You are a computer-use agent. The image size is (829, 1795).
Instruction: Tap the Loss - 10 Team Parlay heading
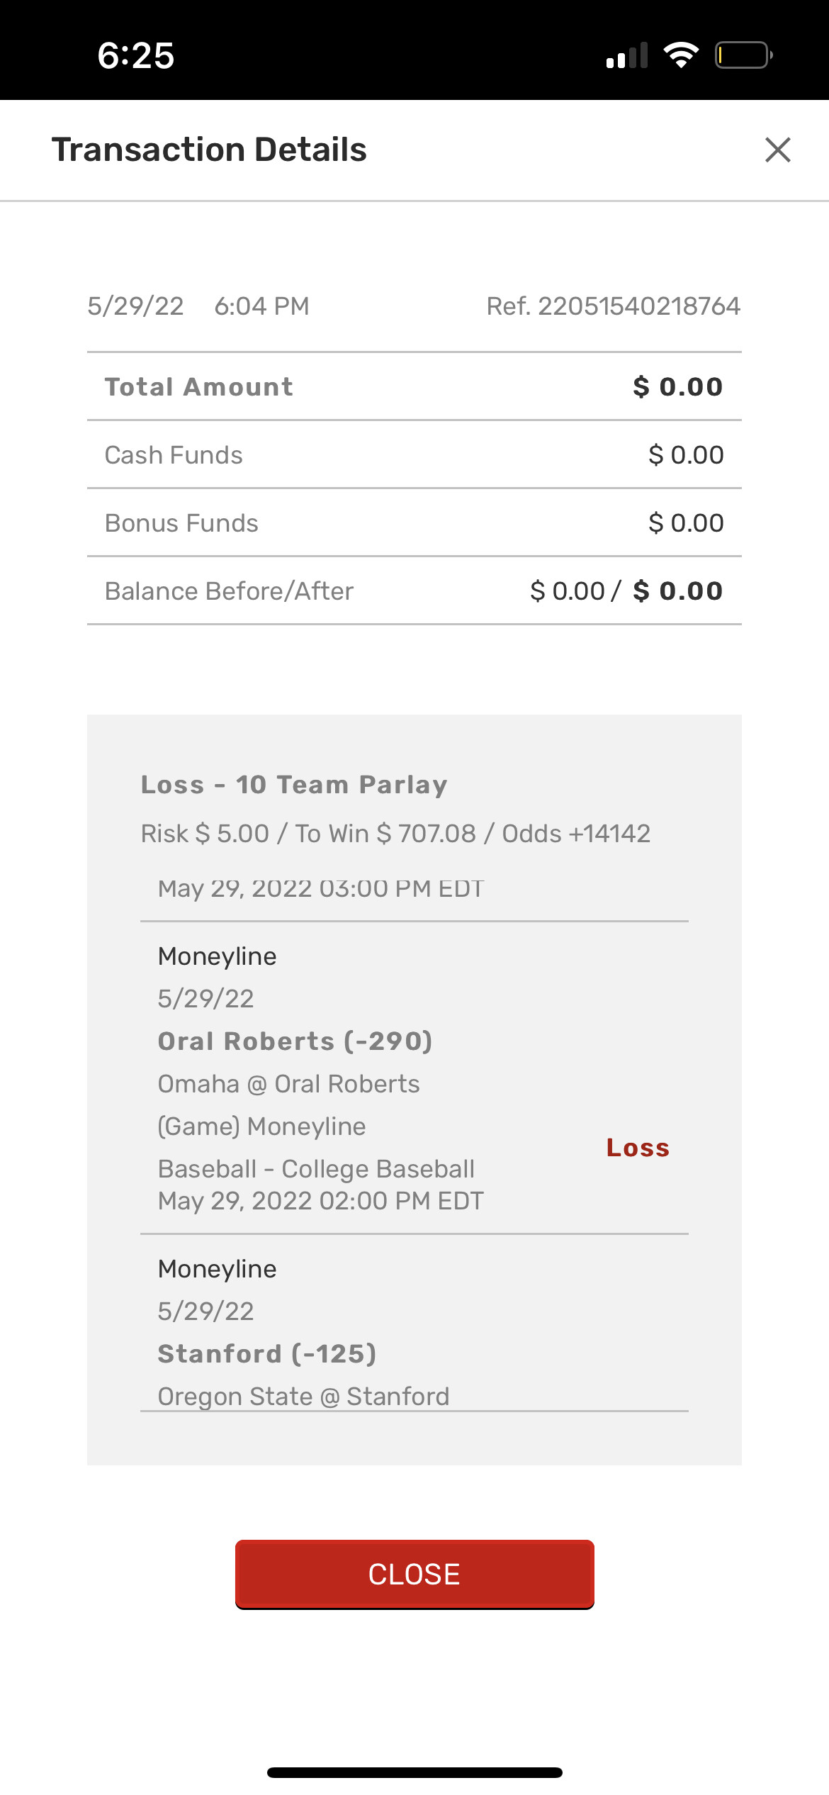pos(294,785)
